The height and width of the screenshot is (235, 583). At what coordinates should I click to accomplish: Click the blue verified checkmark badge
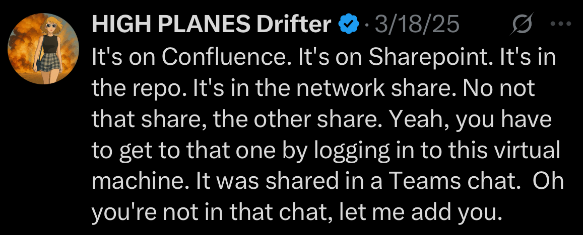pos(349,24)
